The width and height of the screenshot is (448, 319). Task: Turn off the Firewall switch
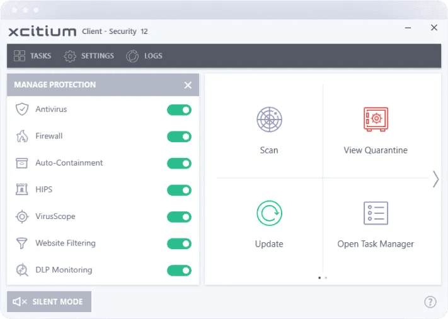tap(179, 137)
